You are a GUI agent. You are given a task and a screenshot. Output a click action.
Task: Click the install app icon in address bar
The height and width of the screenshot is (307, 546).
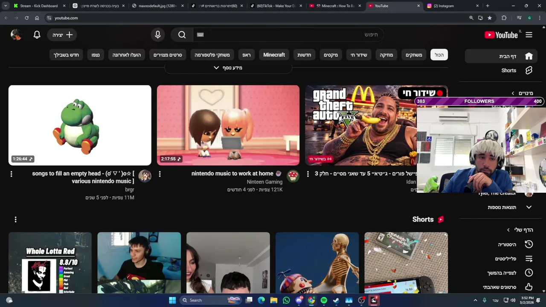click(480, 18)
